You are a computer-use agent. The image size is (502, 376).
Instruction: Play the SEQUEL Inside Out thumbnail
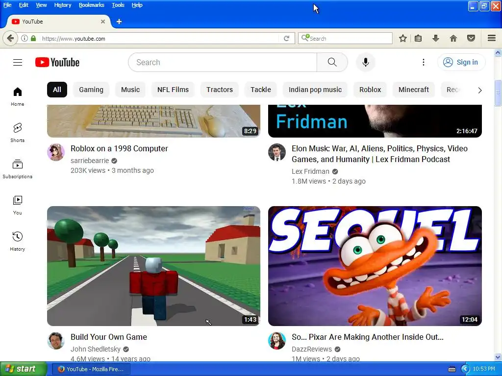click(375, 266)
